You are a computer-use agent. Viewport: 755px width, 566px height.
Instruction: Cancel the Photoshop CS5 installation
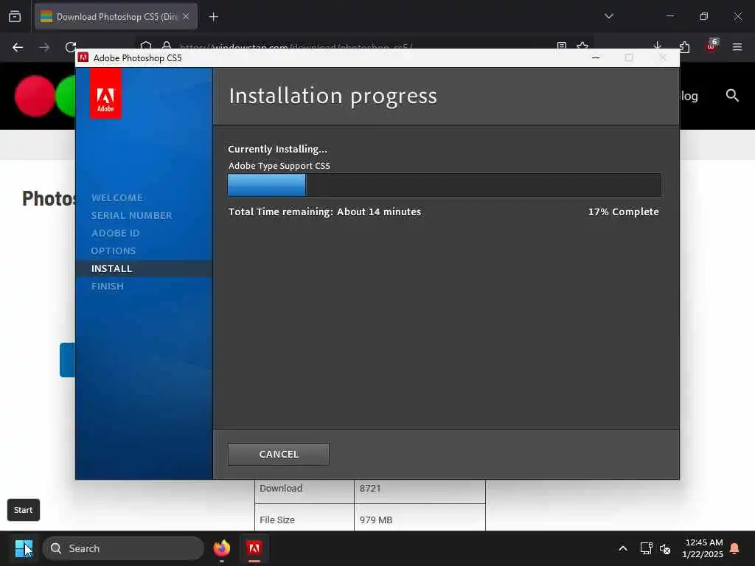(278, 454)
